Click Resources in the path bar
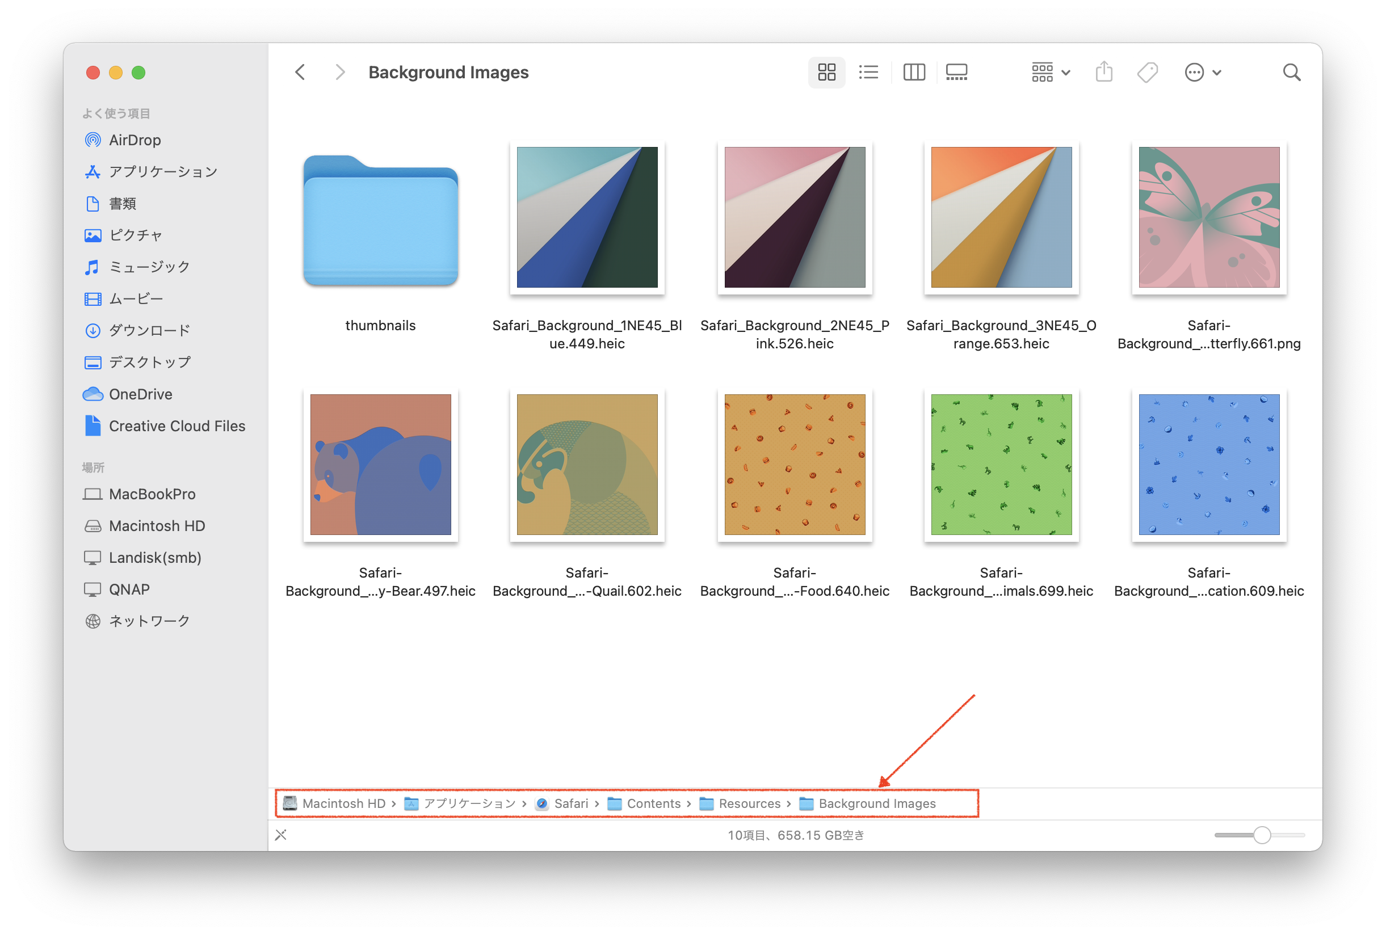This screenshot has width=1386, height=935. click(x=749, y=803)
